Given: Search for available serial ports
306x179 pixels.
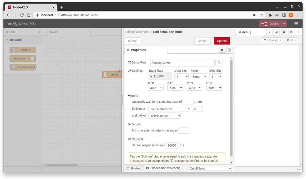Looking at the screenshot, I should (x=219, y=63).
